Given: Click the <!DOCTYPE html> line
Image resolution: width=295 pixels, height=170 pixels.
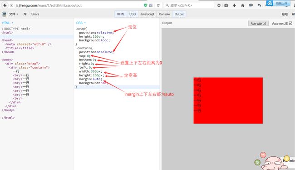Looking at the screenshot, I should pyautogui.click(x=16, y=29).
